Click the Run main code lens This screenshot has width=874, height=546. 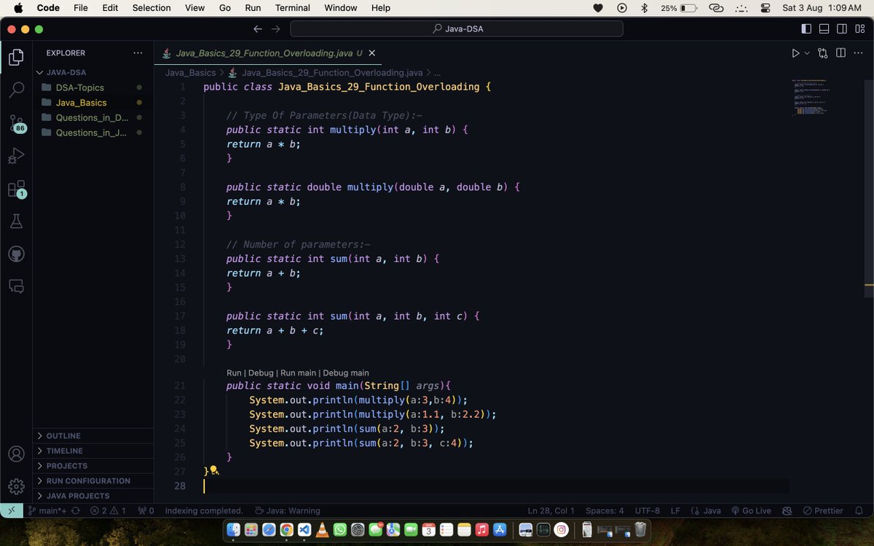(x=298, y=373)
